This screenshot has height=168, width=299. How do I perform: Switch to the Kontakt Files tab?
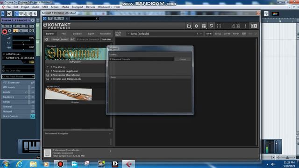(x=64, y=34)
